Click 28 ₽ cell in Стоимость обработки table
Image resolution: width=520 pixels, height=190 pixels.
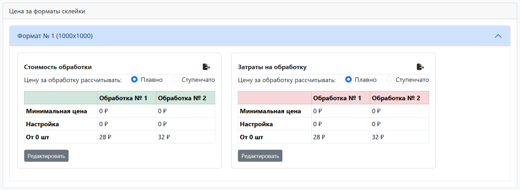click(126, 137)
